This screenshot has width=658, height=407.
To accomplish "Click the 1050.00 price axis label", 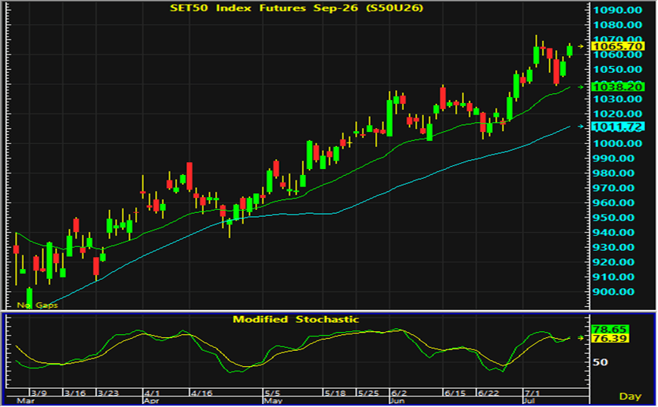I will (617, 69).
